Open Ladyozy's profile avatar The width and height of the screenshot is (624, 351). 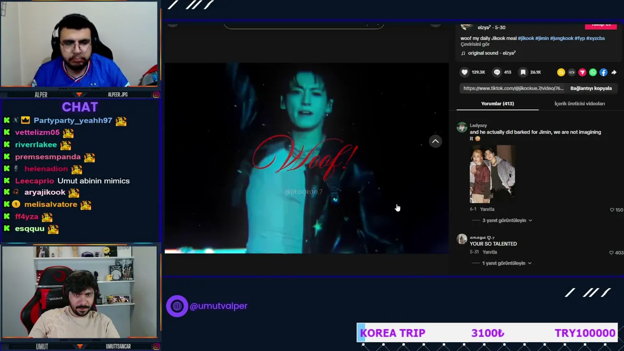(462, 128)
